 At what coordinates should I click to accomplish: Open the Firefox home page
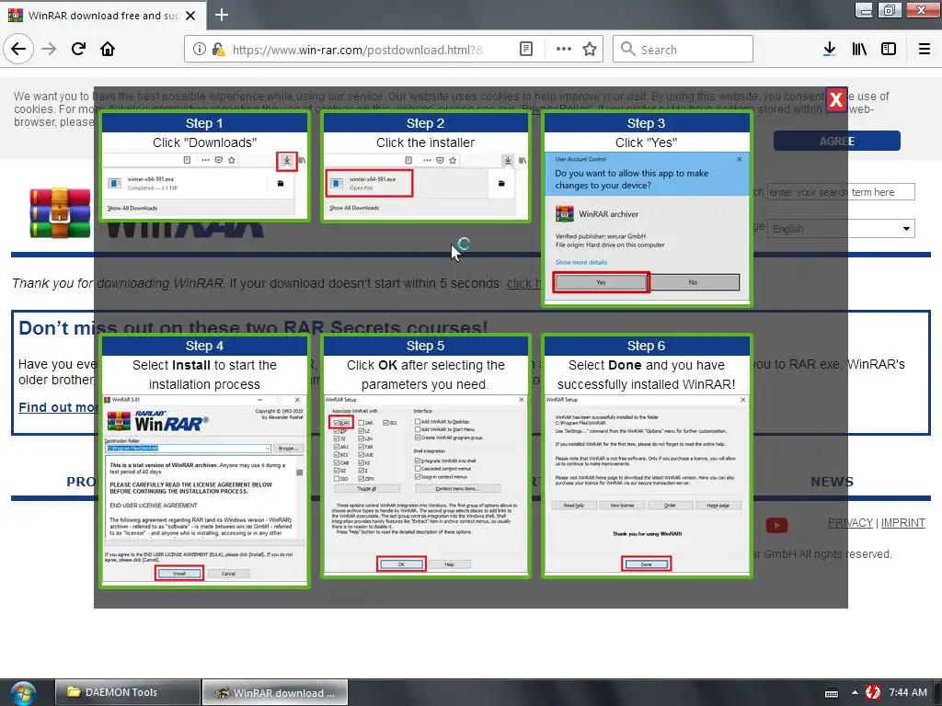[x=108, y=49]
